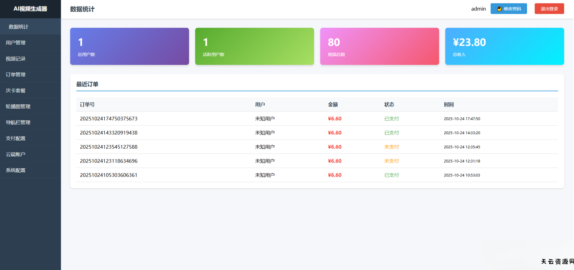574x270 pixels.
Task: Click the 退出登录 logout button
Action: click(x=549, y=9)
